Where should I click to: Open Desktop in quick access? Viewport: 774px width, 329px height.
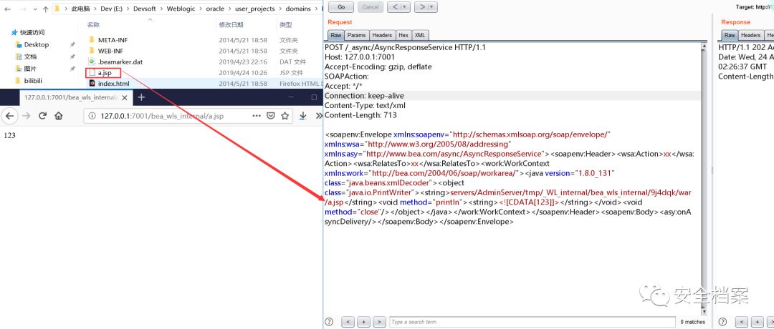(36, 45)
